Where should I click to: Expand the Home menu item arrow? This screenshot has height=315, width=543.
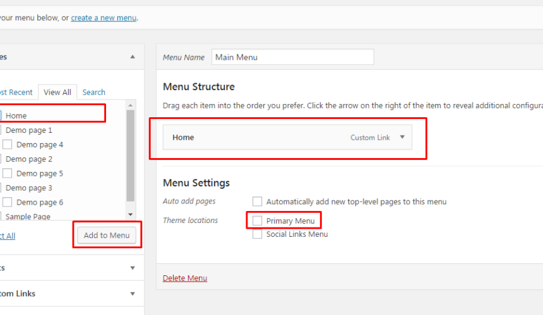402,137
